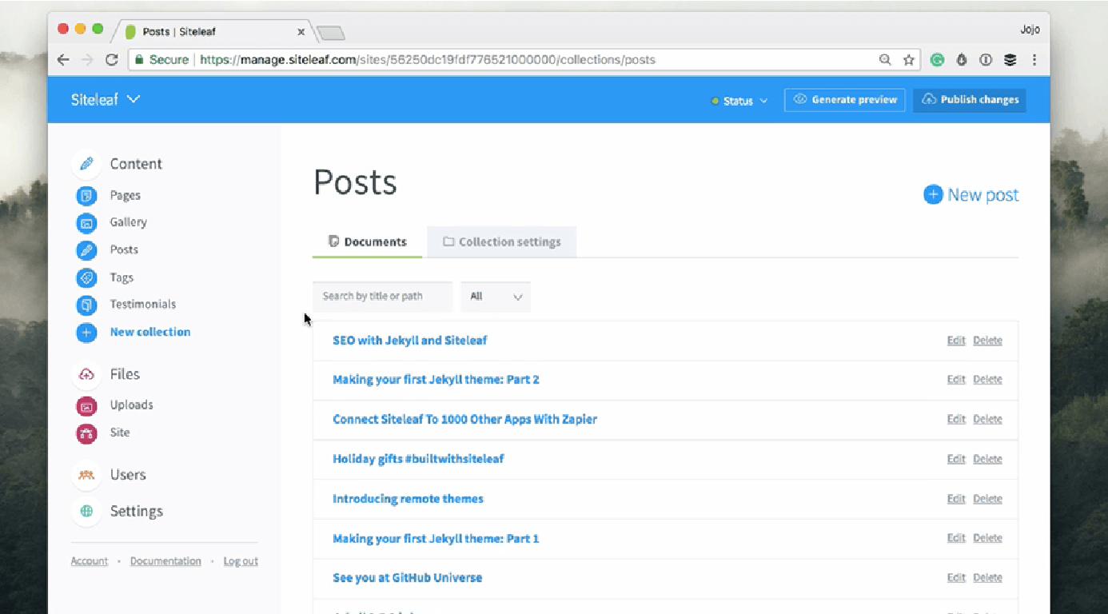The width and height of the screenshot is (1108, 614).
Task: Open the Siteleaf site dropdown
Action: click(x=106, y=100)
